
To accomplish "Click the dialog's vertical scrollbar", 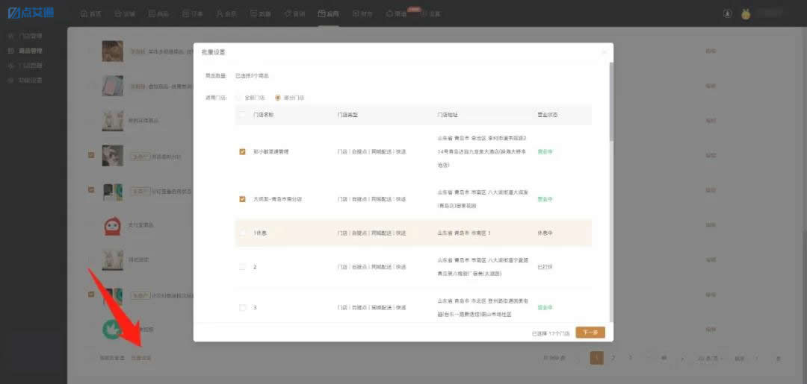I will click(611, 101).
